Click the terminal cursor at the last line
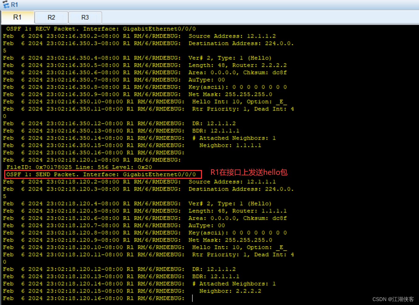This screenshot has width=419, height=305. coord(192,298)
